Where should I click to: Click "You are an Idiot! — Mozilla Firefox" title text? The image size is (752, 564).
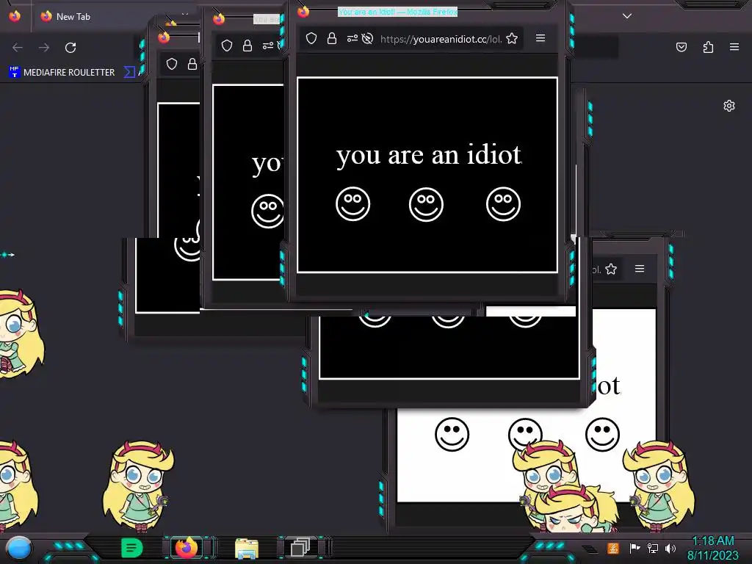397,12
